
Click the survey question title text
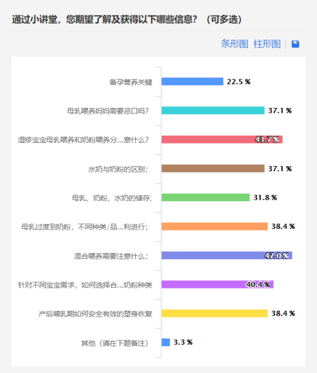point(126,20)
